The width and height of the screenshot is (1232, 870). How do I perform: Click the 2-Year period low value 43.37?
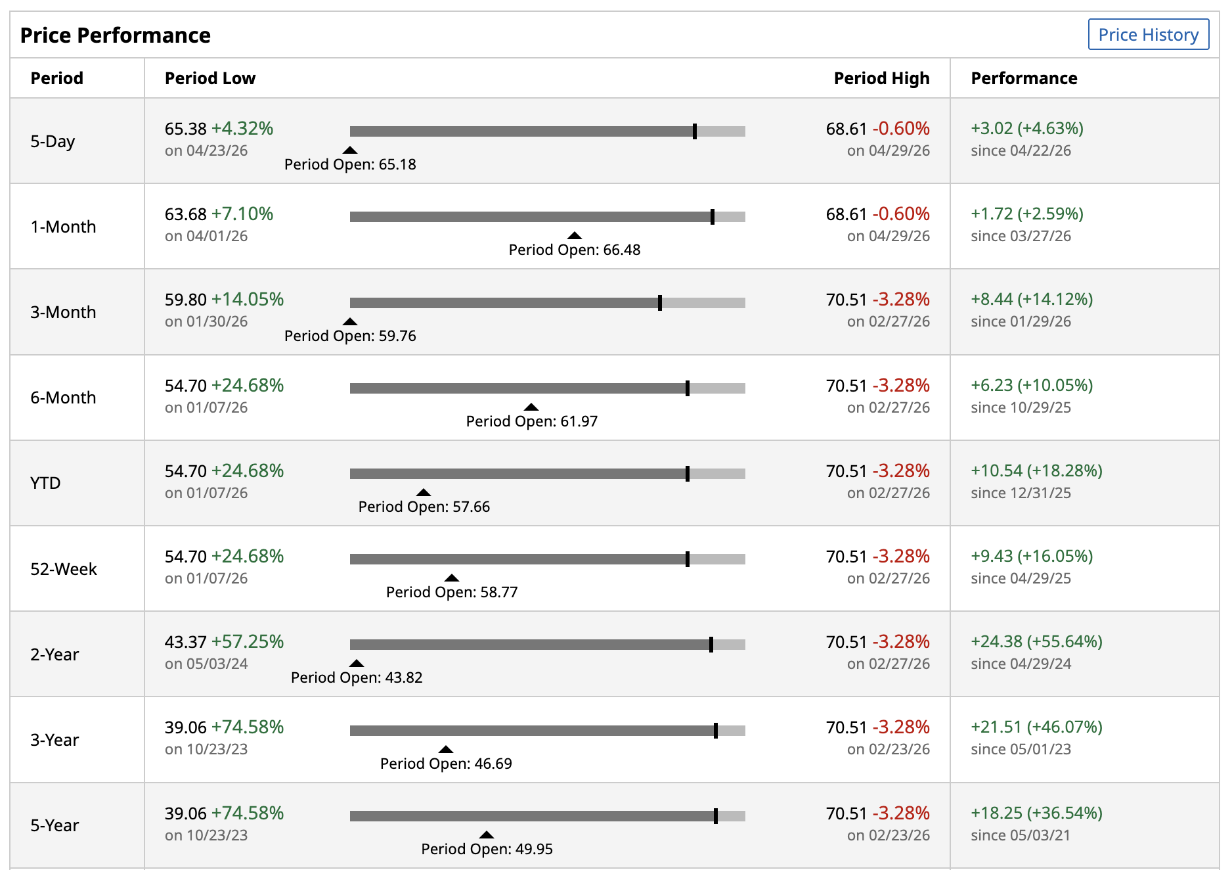point(186,642)
